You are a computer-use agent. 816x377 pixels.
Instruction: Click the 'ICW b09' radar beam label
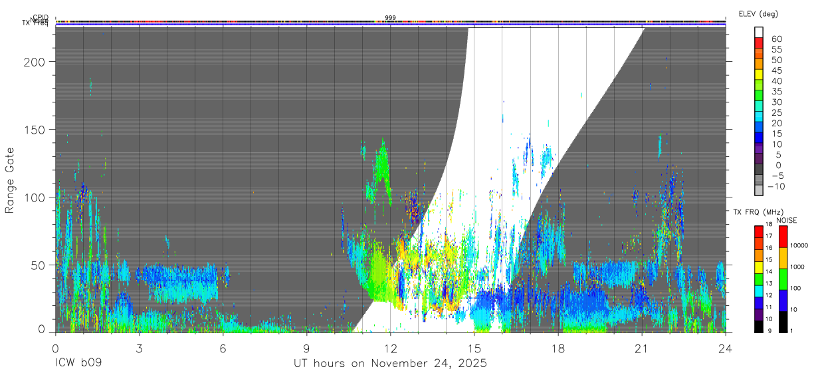(x=78, y=364)
